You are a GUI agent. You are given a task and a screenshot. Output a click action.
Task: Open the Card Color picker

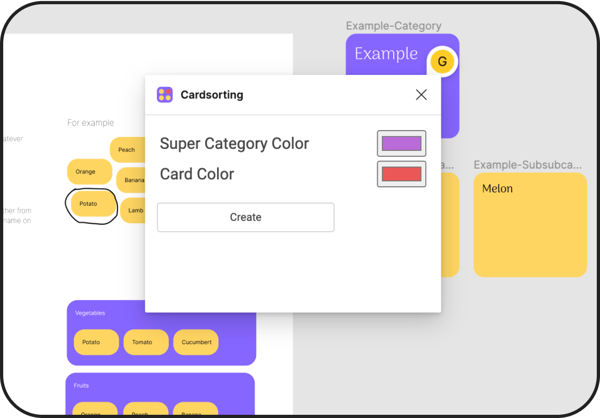tap(401, 174)
